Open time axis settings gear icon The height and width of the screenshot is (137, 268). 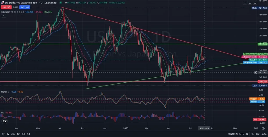click(263, 128)
